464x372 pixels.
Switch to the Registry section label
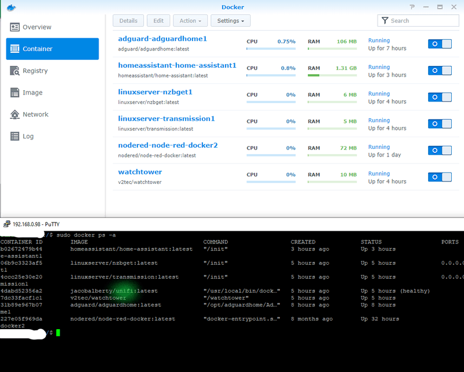pyautogui.click(x=35, y=71)
